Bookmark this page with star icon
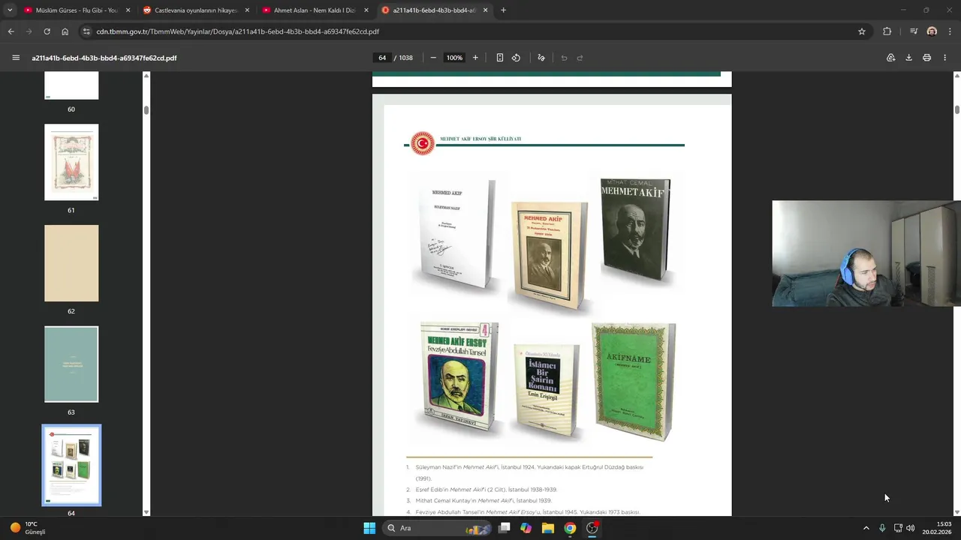 (x=862, y=31)
